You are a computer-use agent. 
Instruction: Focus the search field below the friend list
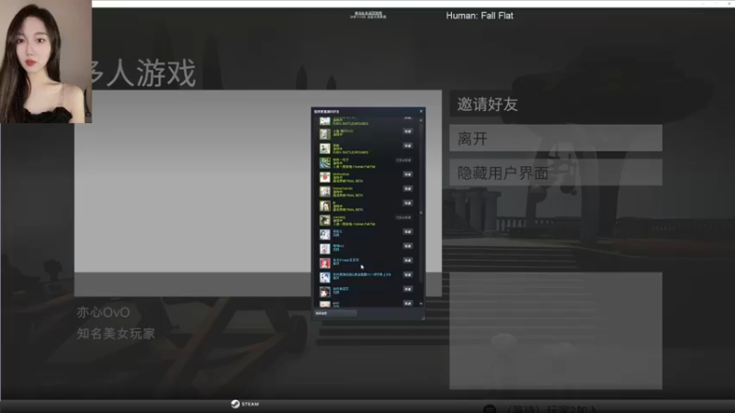[x=335, y=313]
